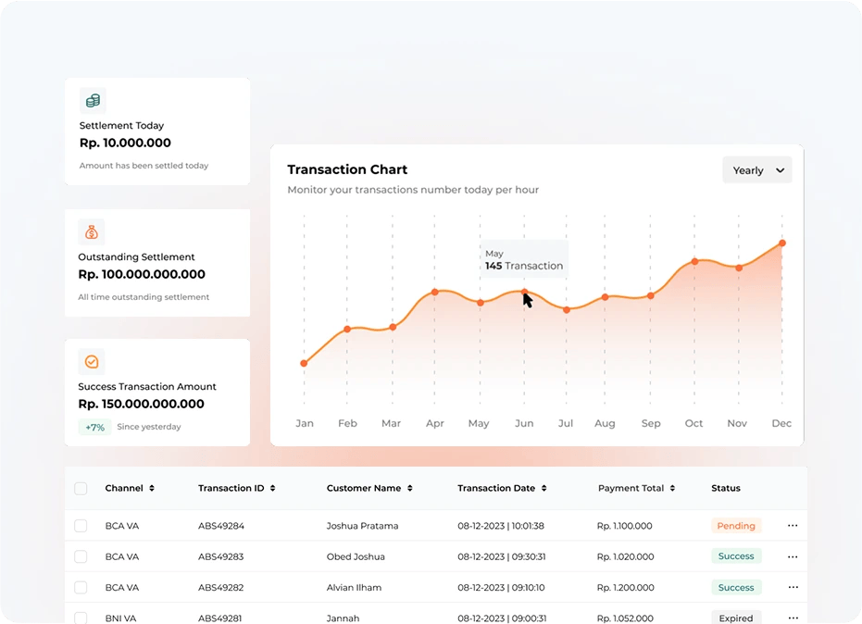The width and height of the screenshot is (862, 624).
Task: Open the actions ellipsis for transaction ABS49284
Action: click(793, 525)
